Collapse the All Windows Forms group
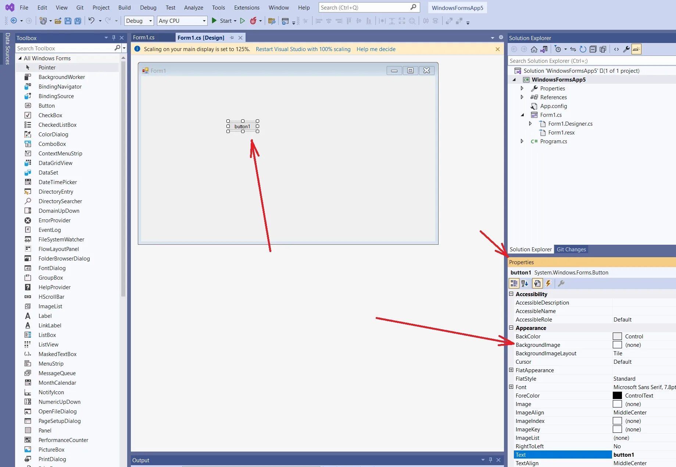The image size is (676, 467). (20, 58)
